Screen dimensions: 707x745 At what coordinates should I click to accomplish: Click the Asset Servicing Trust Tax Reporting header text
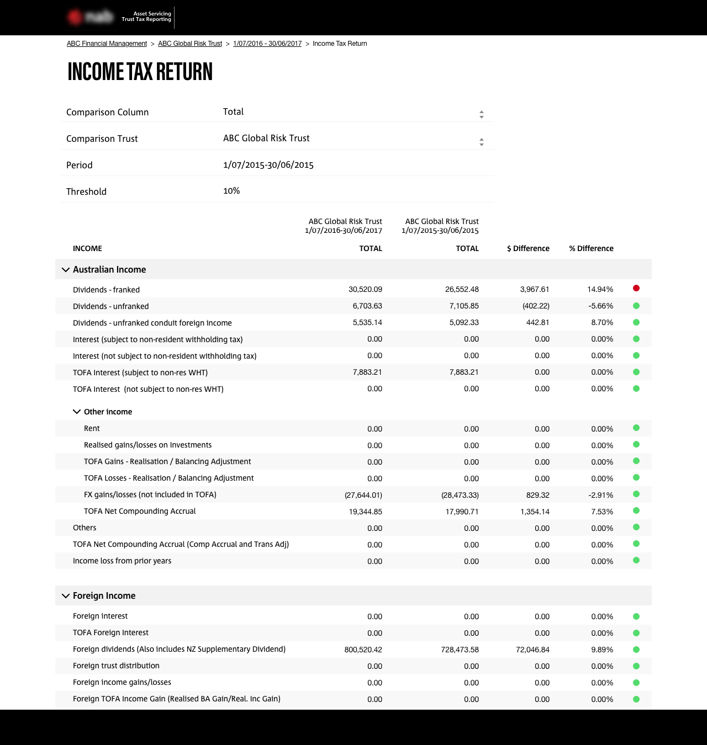tap(146, 17)
